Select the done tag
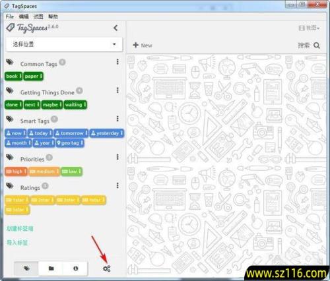The image size is (330, 281). tap(14, 105)
